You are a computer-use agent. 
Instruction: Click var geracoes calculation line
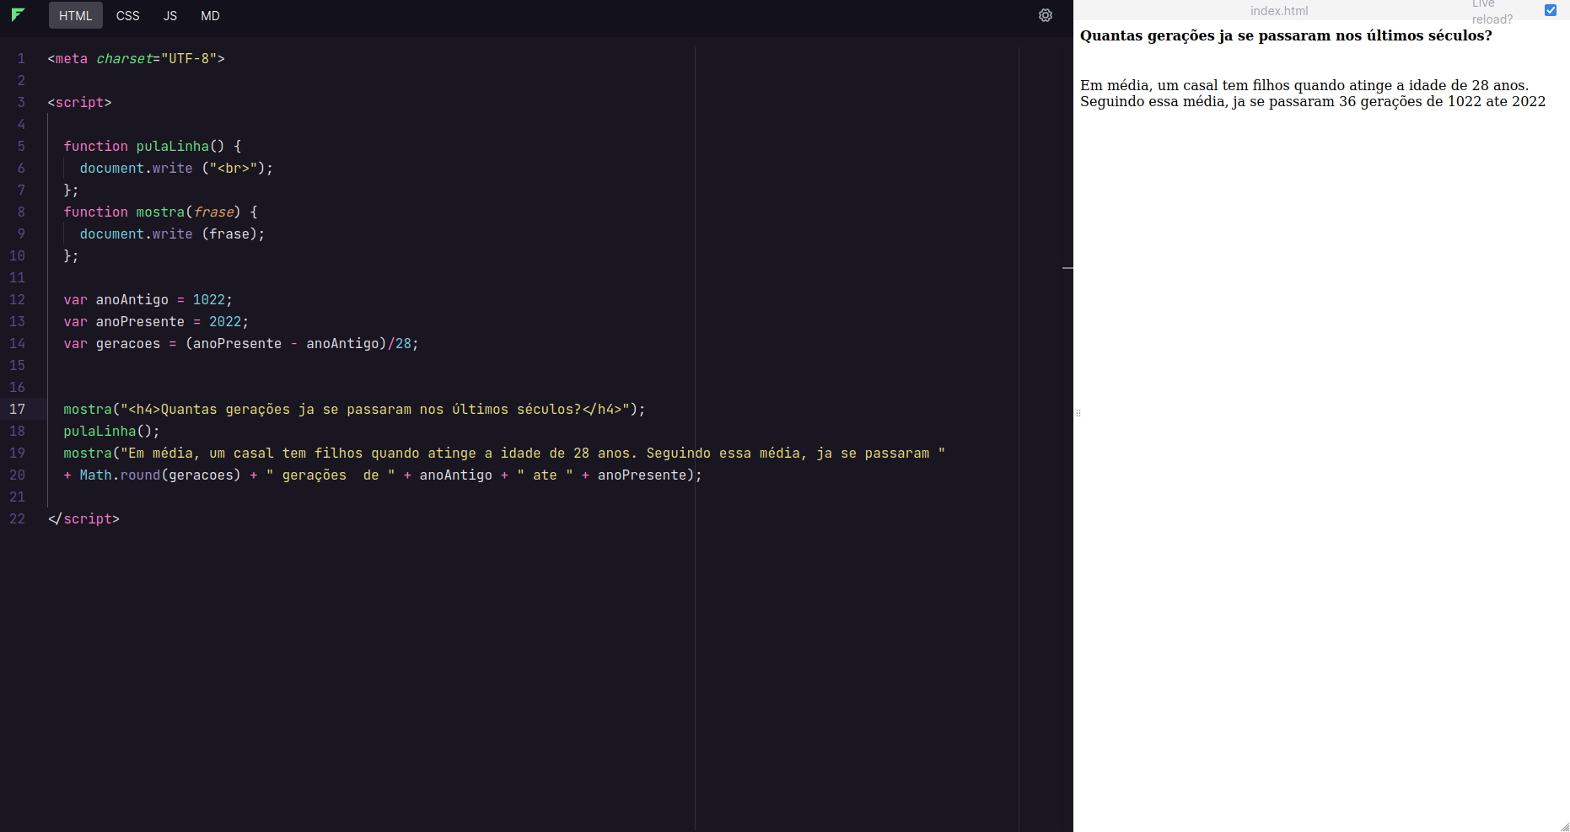[x=241, y=343]
